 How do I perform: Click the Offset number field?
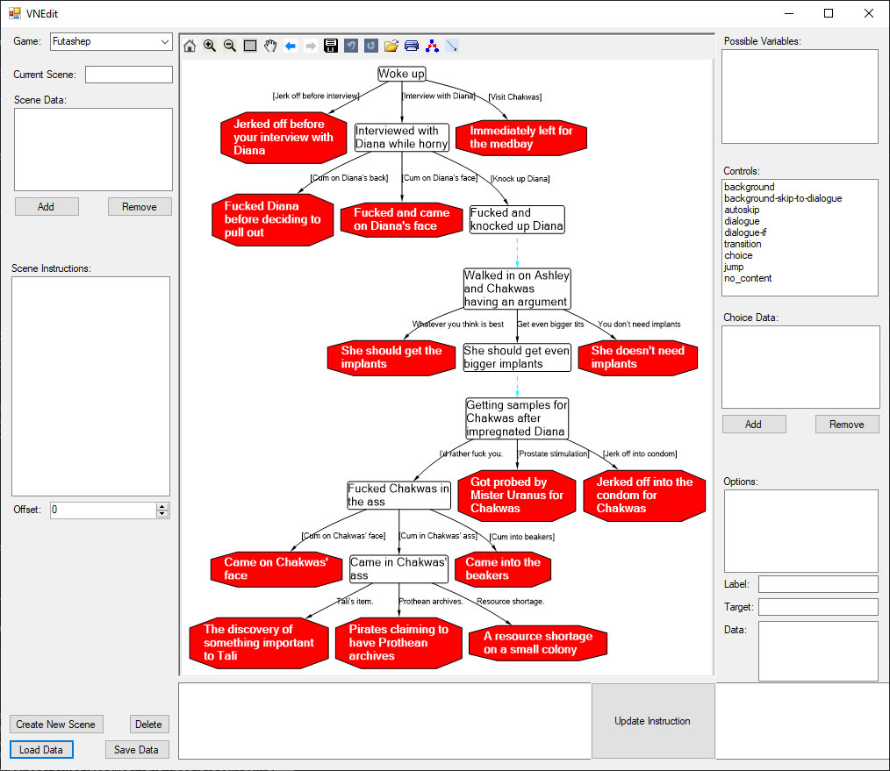tap(104, 510)
